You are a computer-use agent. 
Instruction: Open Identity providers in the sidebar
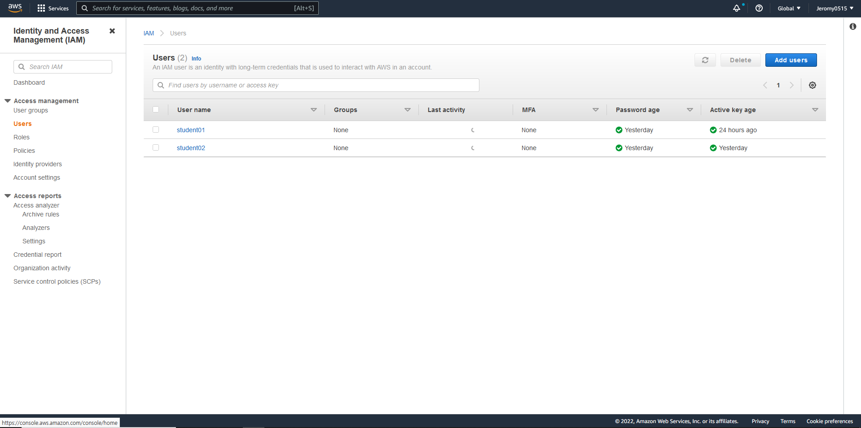(38, 164)
